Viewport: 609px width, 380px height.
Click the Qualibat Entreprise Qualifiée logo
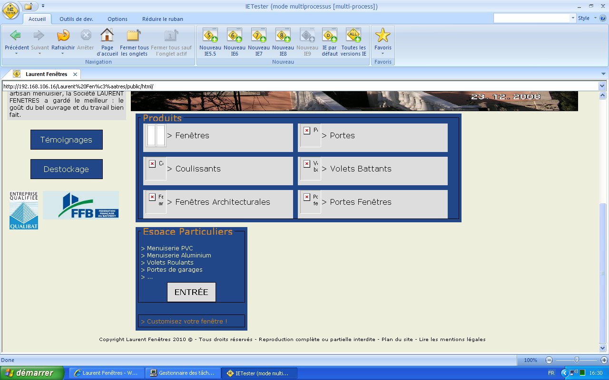pyautogui.click(x=23, y=210)
